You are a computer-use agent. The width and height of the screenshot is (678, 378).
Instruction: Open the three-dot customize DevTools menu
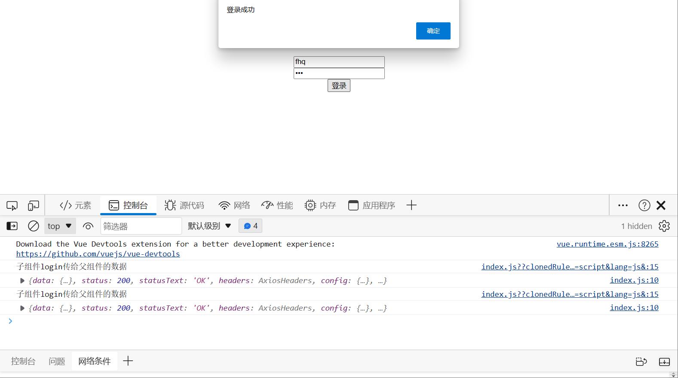point(623,205)
